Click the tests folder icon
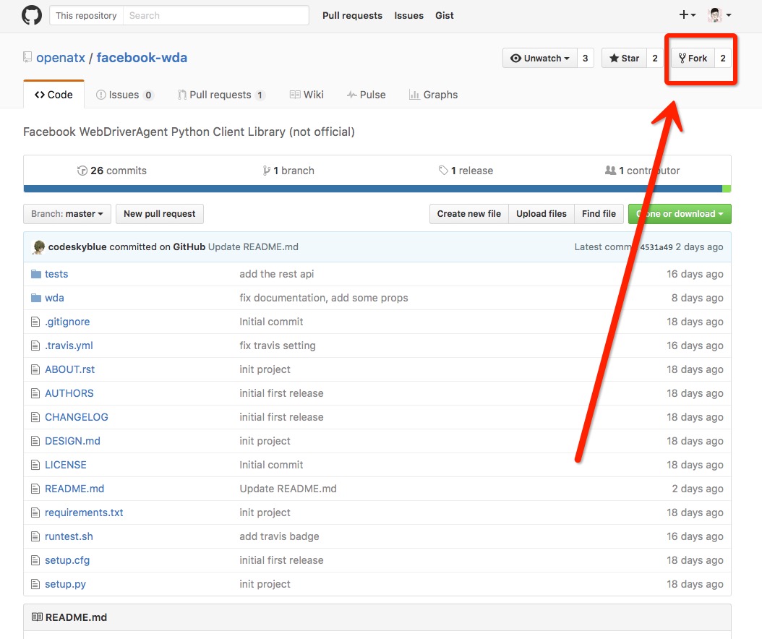The image size is (762, 639). tap(36, 274)
